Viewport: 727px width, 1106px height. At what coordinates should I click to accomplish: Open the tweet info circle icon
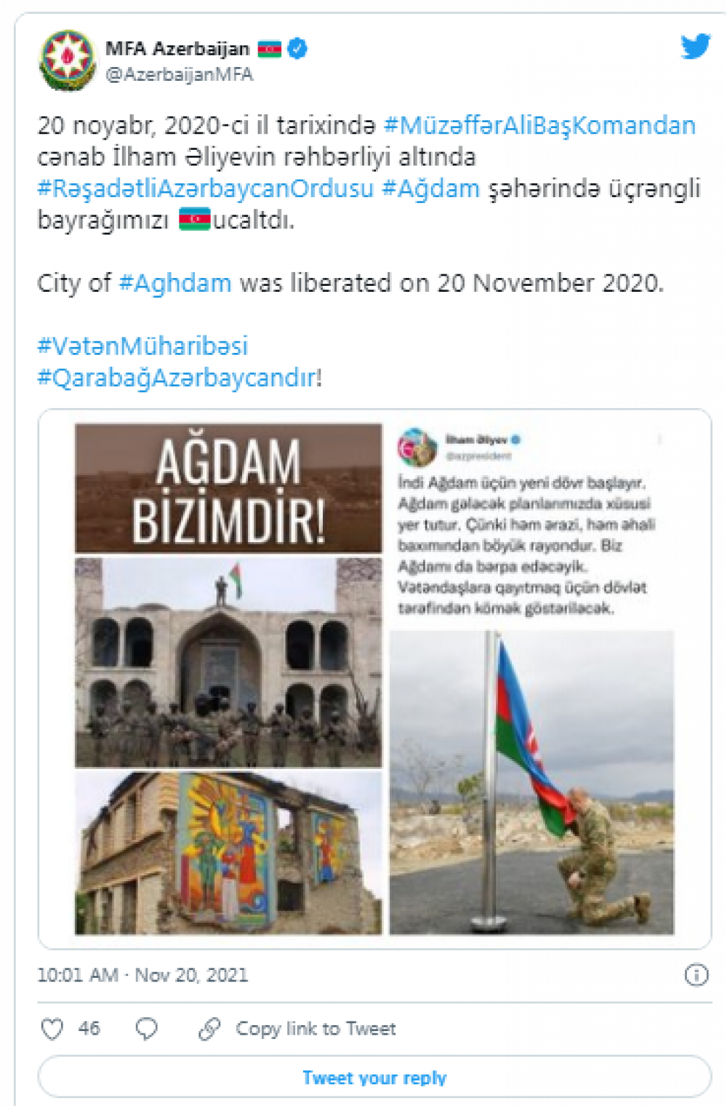point(696,975)
